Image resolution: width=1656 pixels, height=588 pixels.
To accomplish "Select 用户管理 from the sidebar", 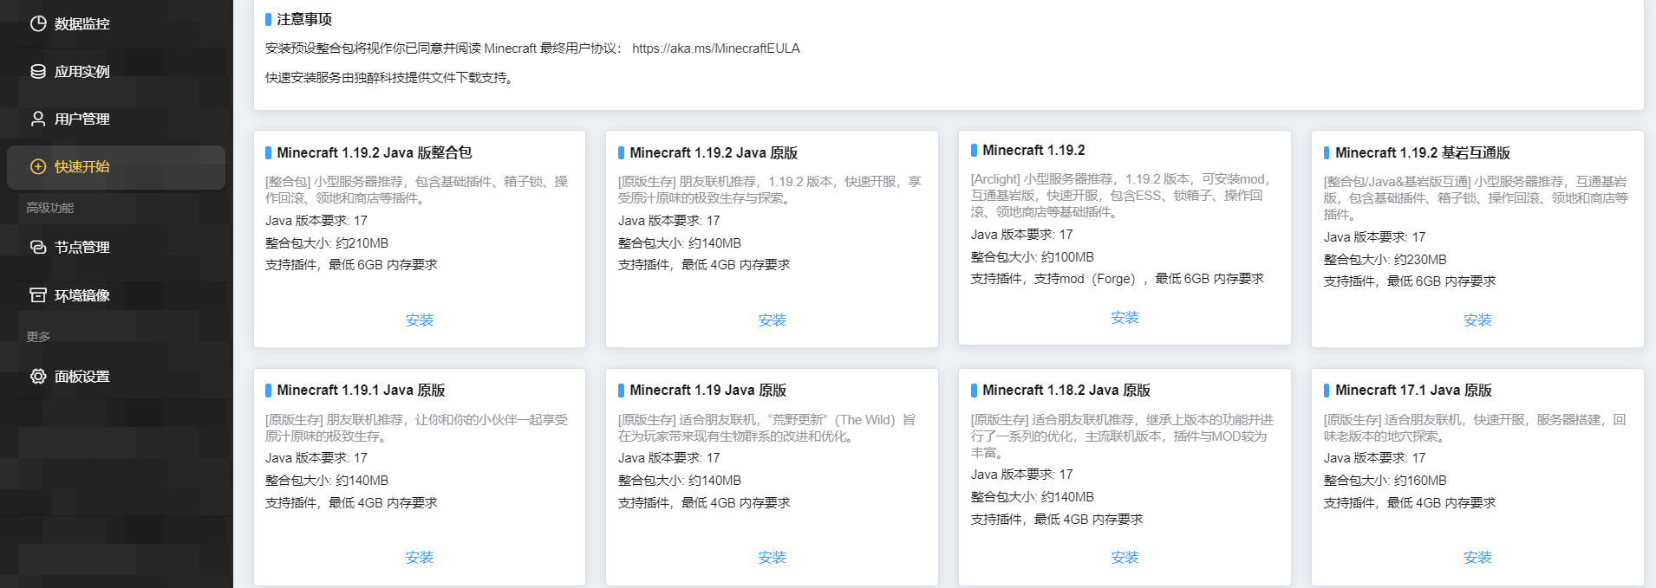I will tap(116, 119).
